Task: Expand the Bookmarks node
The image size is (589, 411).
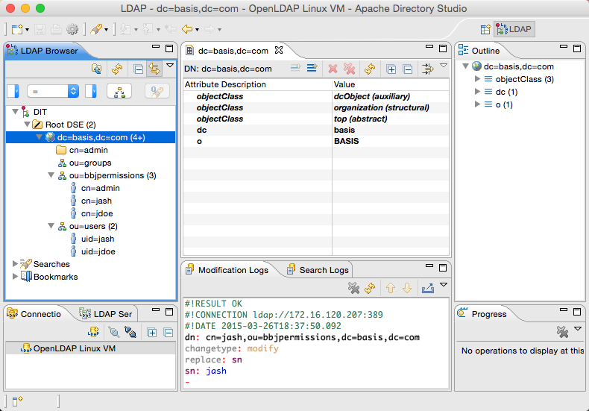Action: click(15, 277)
